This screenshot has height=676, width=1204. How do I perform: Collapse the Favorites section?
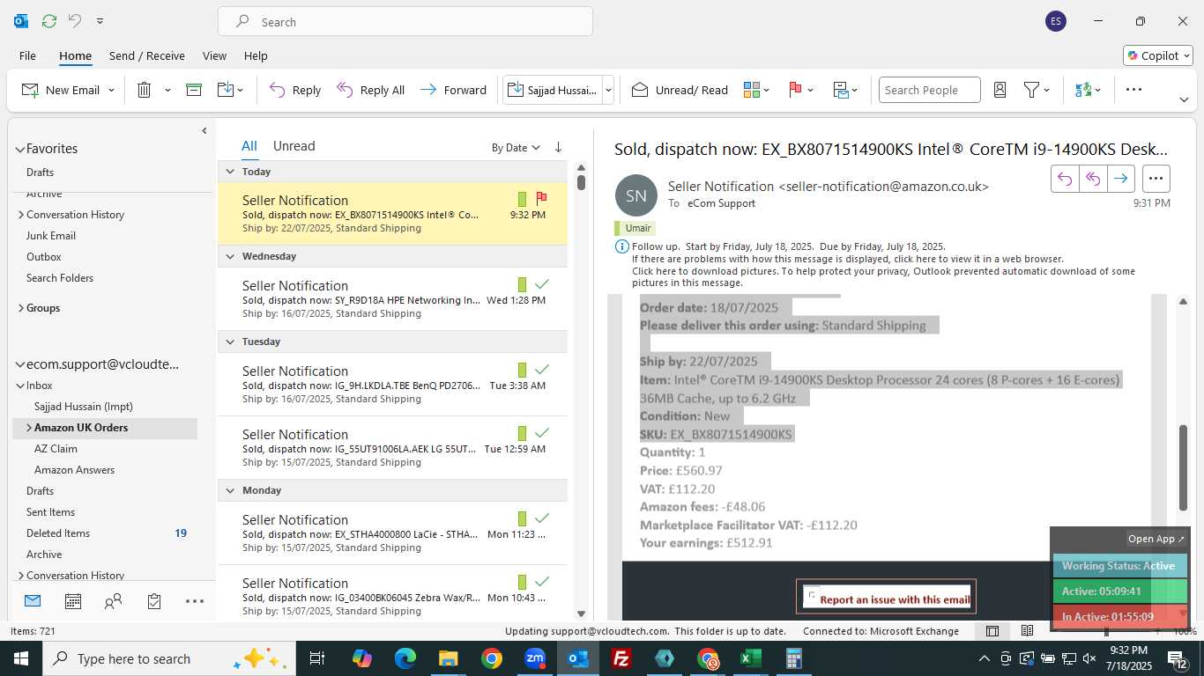(19, 150)
